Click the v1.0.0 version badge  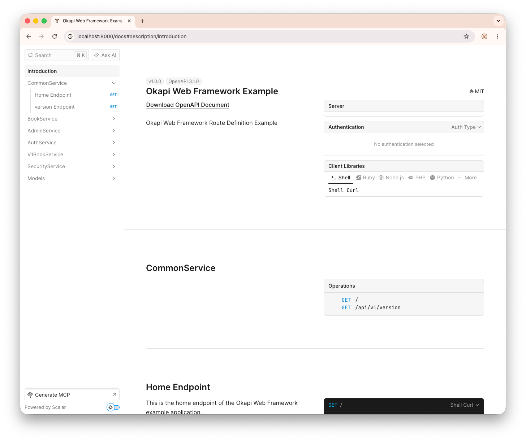[x=155, y=82]
